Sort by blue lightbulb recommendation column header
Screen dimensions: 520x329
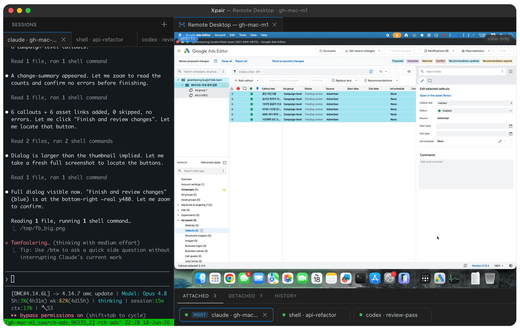coord(257,89)
